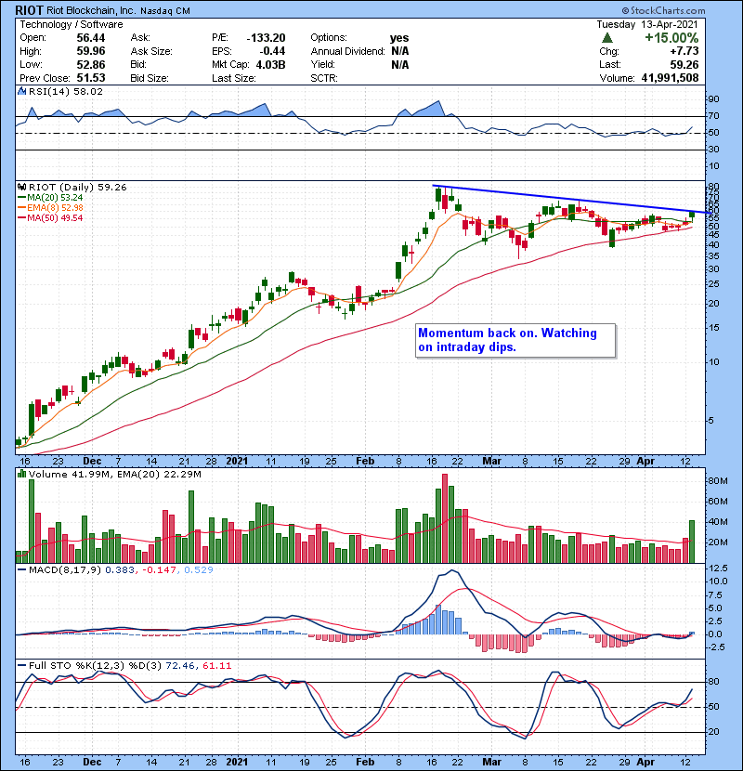Click the Volume value 41,991,508
Viewport: 743px width, 771px height.
(x=670, y=78)
